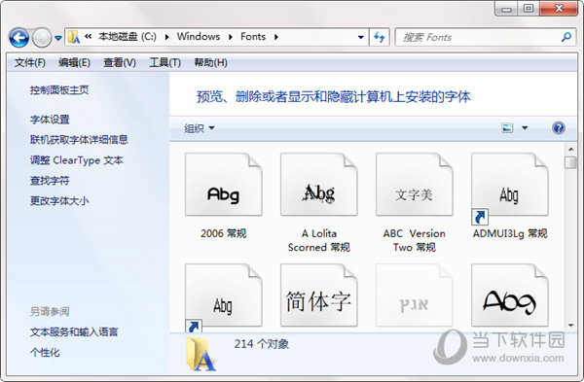Click the scrollbar down arrow
This screenshot has width=584, height=382.
pyautogui.click(x=570, y=326)
